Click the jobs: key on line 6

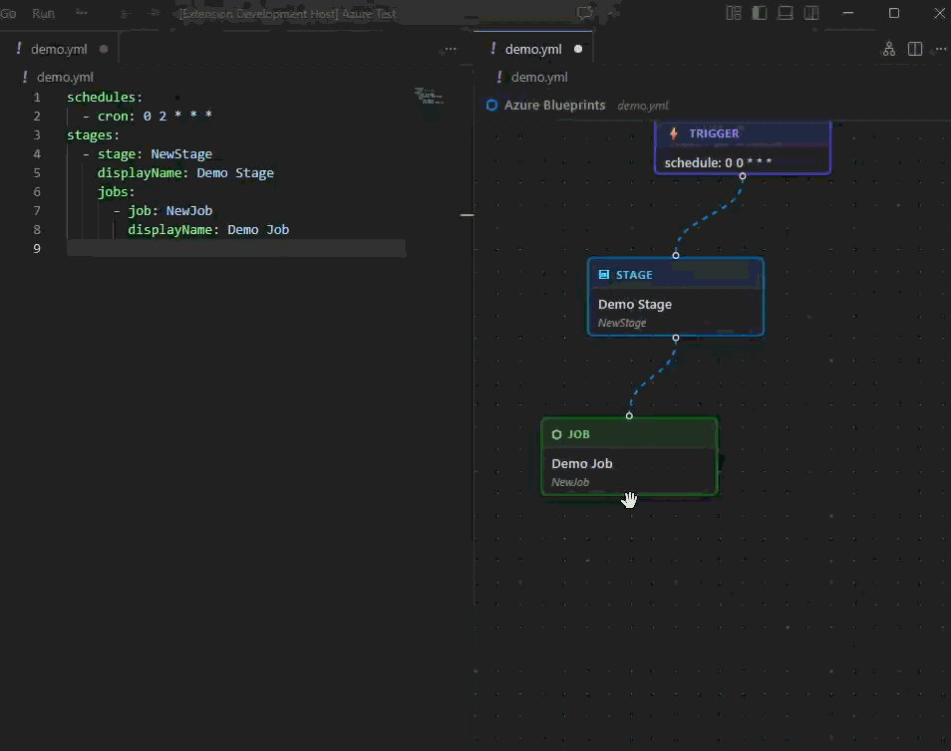[x=116, y=191]
